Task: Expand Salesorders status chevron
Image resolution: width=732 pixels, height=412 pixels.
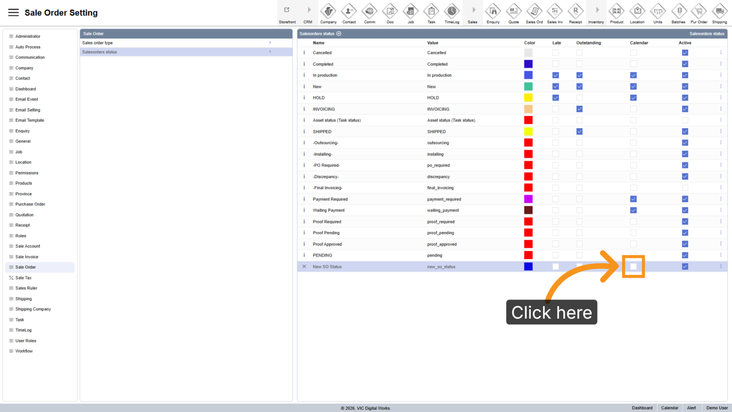Action: tap(270, 51)
